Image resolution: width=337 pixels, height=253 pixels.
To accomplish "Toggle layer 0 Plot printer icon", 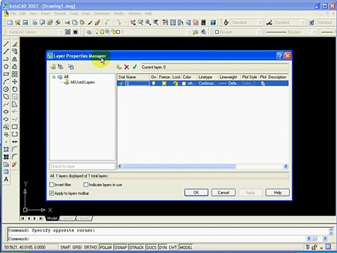I will coord(263,83).
